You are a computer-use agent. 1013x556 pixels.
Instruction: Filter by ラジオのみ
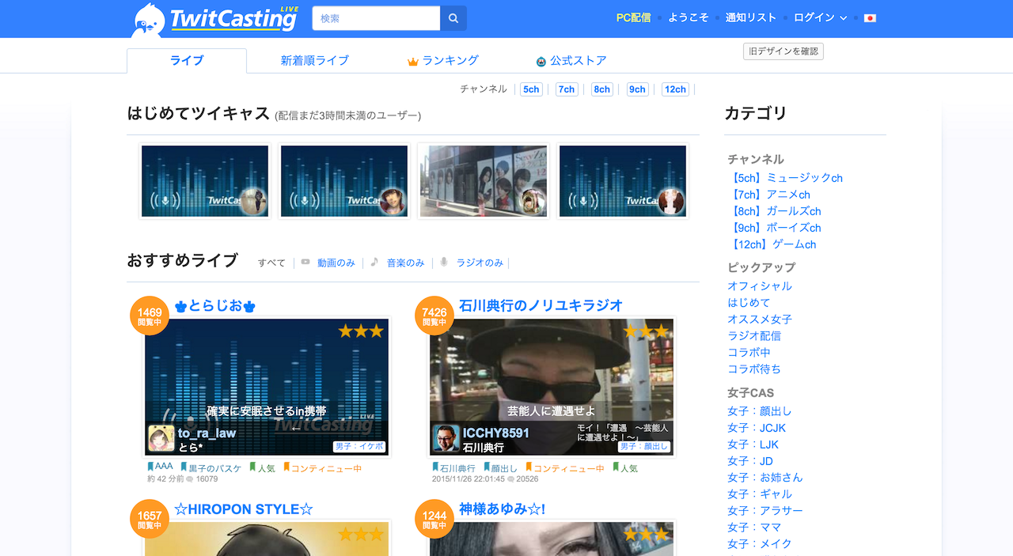coord(480,263)
